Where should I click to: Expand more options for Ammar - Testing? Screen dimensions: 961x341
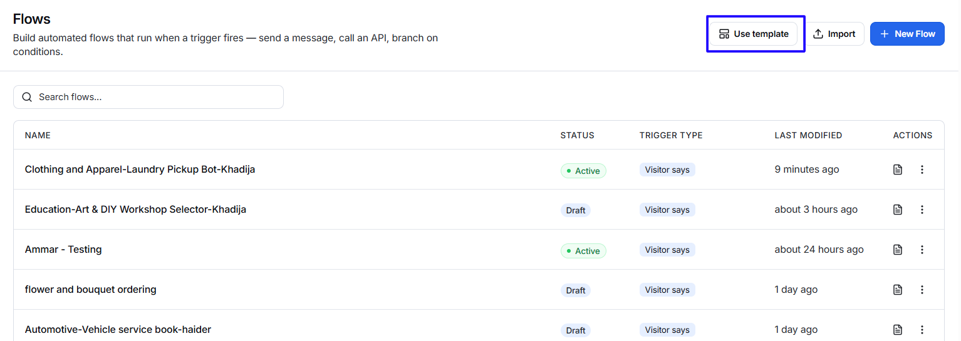pyautogui.click(x=922, y=250)
